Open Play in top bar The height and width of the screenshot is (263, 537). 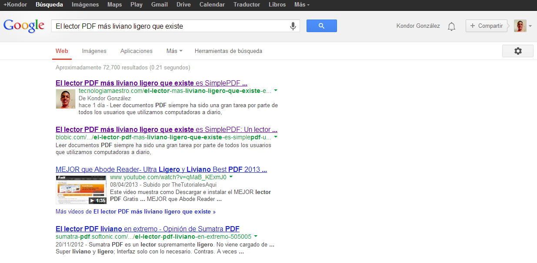click(137, 5)
